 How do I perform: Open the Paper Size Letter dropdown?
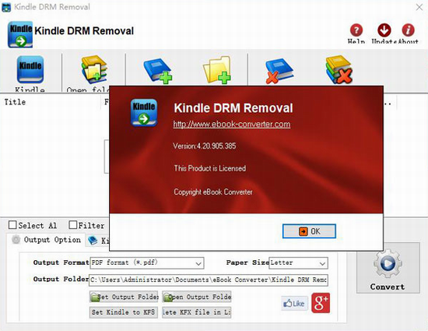click(298, 263)
